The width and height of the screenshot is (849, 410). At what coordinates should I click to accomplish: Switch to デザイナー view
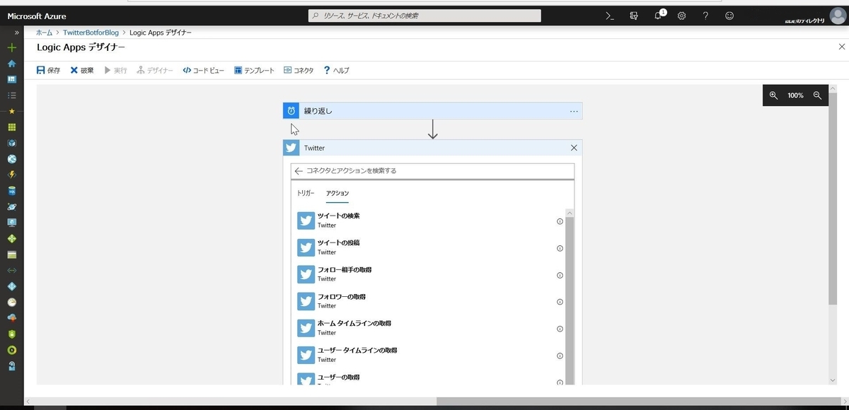pyautogui.click(x=155, y=70)
